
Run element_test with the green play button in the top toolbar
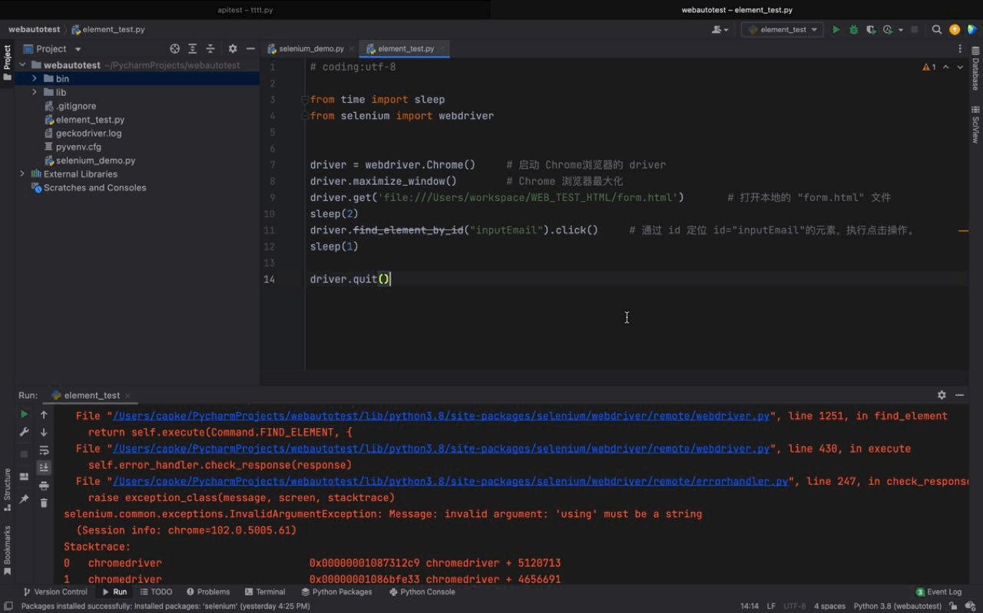[x=836, y=30]
